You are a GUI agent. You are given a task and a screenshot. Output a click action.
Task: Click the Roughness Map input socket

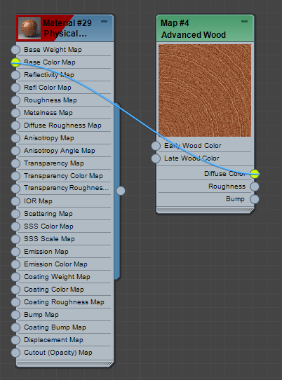pos(15,100)
